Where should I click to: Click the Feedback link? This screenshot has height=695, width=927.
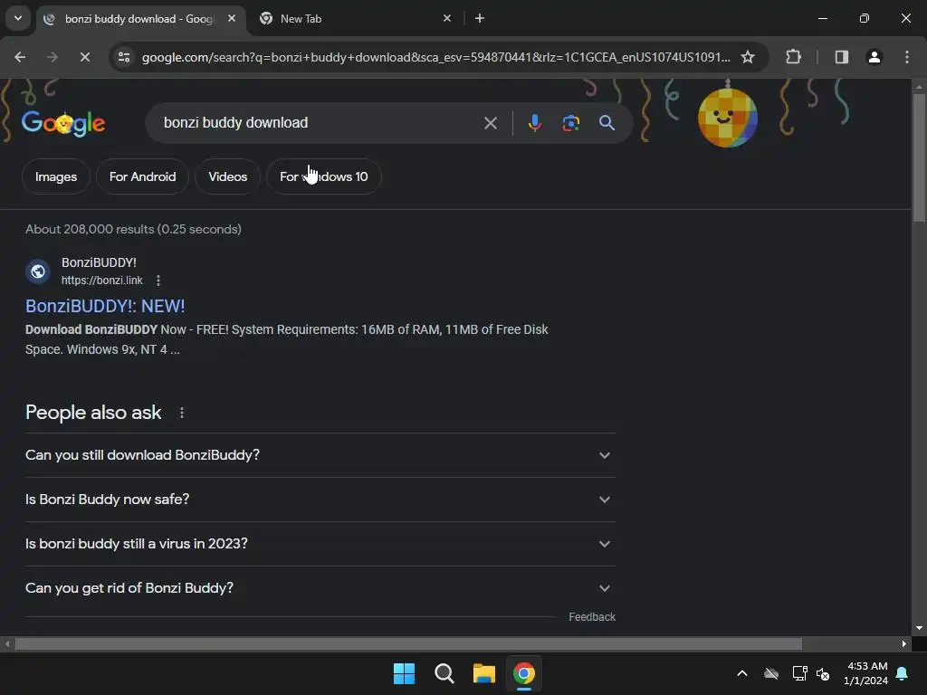coord(592,617)
